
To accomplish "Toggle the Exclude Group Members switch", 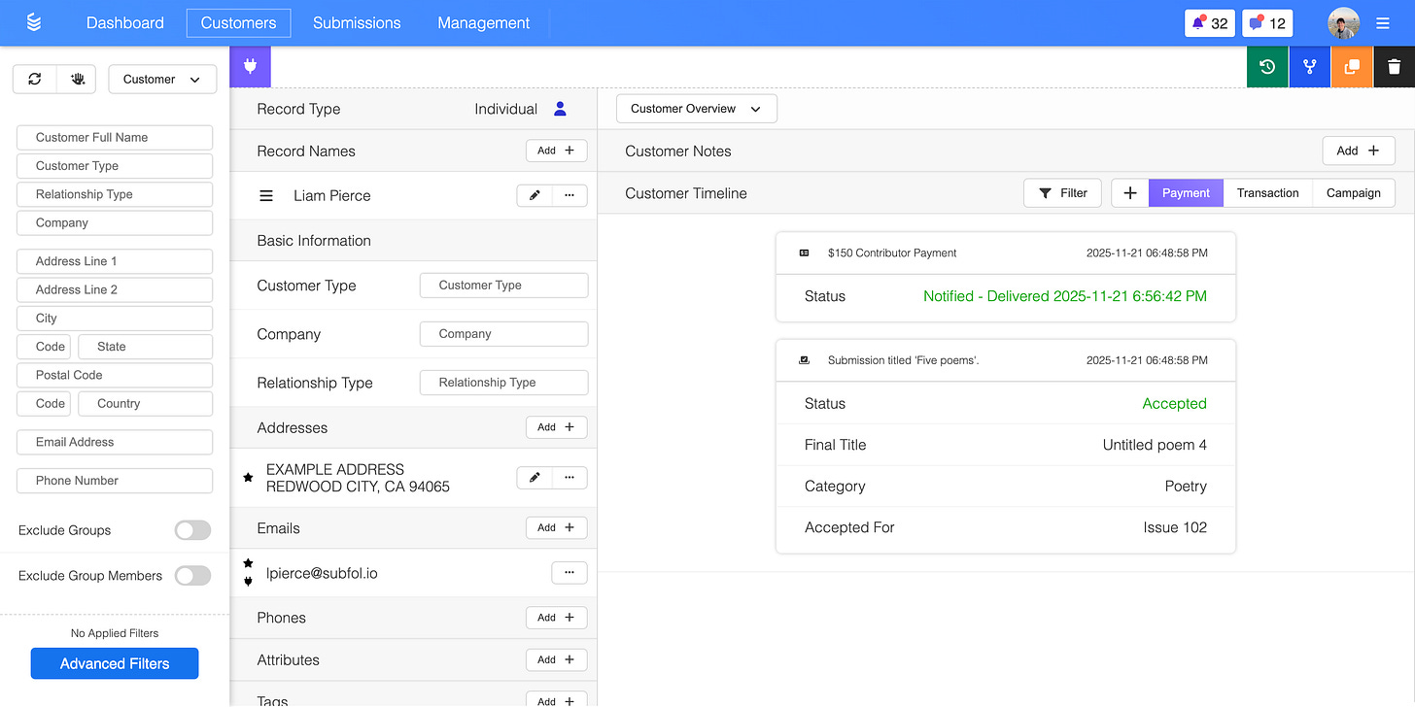I will (192, 576).
